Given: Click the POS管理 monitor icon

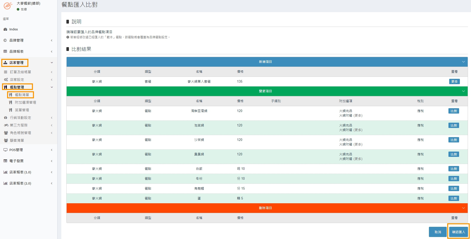Looking at the screenshot, I should 5,150.
